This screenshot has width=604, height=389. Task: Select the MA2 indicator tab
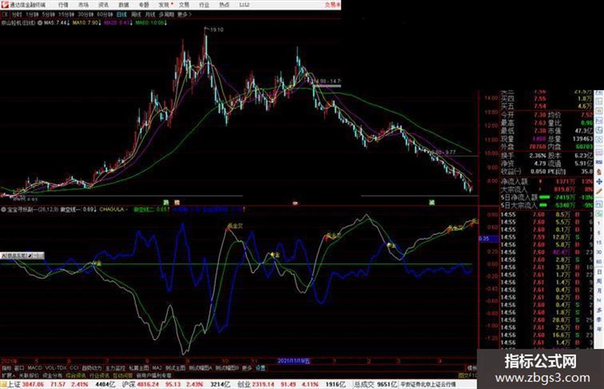tap(157, 368)
